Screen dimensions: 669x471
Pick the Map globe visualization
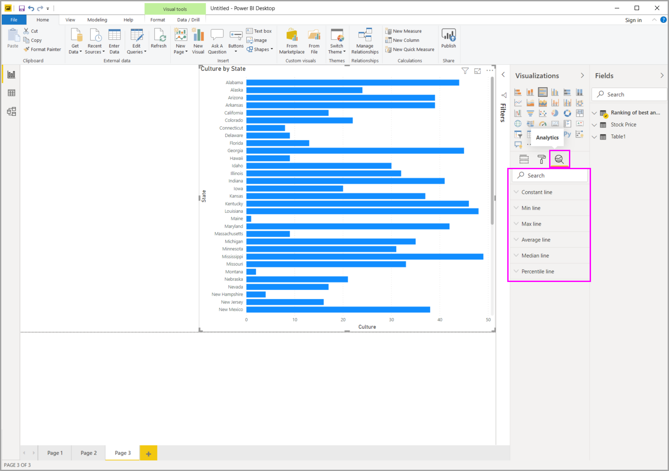pos(518,124)
